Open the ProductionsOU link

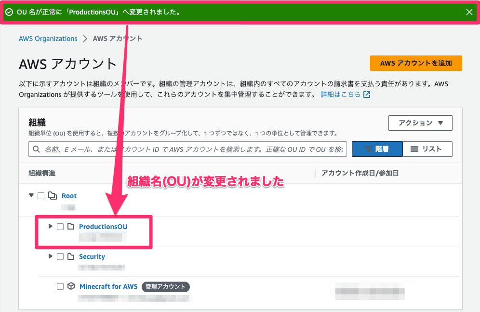point(103,227)
